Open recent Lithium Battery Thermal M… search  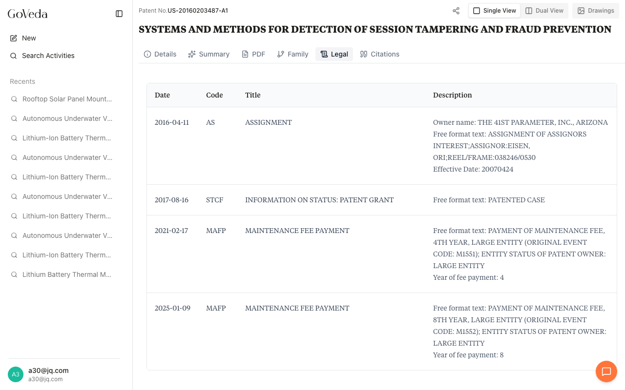[x=67, y=274]
